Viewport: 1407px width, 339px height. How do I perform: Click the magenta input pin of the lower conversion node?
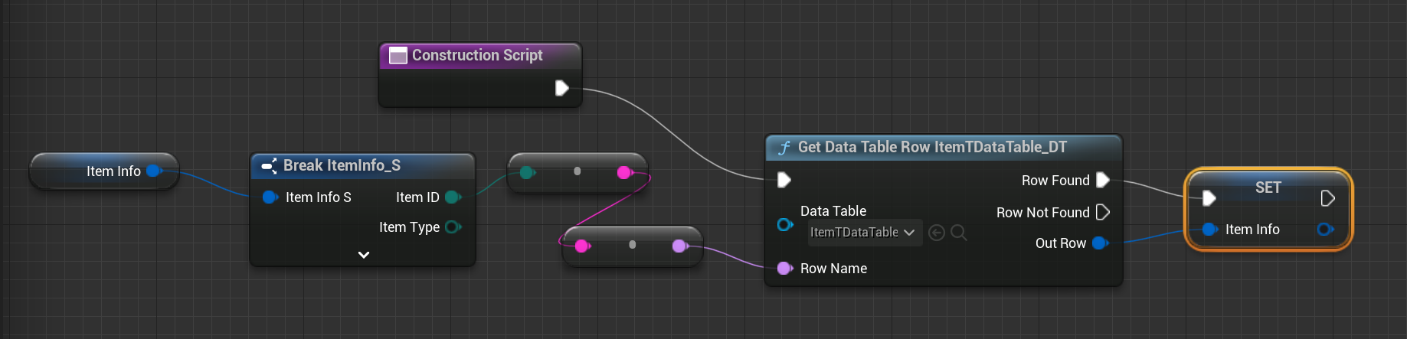tap(582, 246)
